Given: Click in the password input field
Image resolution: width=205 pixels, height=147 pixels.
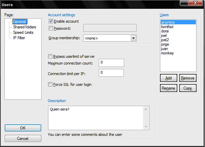Looking at the screenshot, I should [x=110, y=28].
